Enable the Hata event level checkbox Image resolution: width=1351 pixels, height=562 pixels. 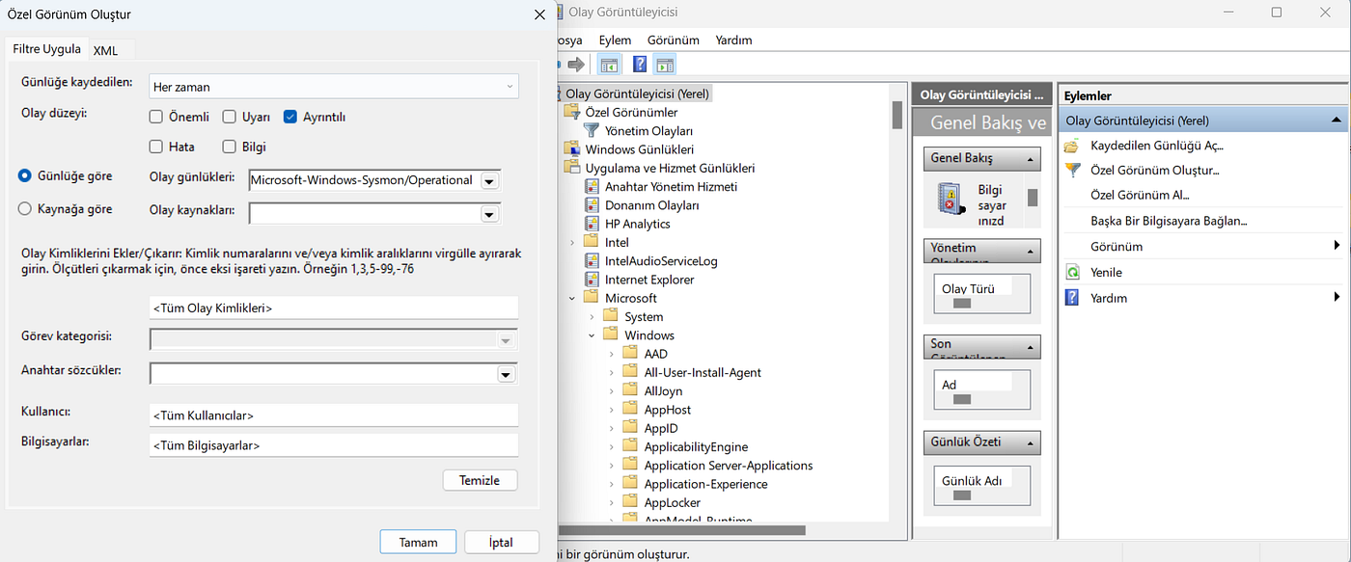156,147
